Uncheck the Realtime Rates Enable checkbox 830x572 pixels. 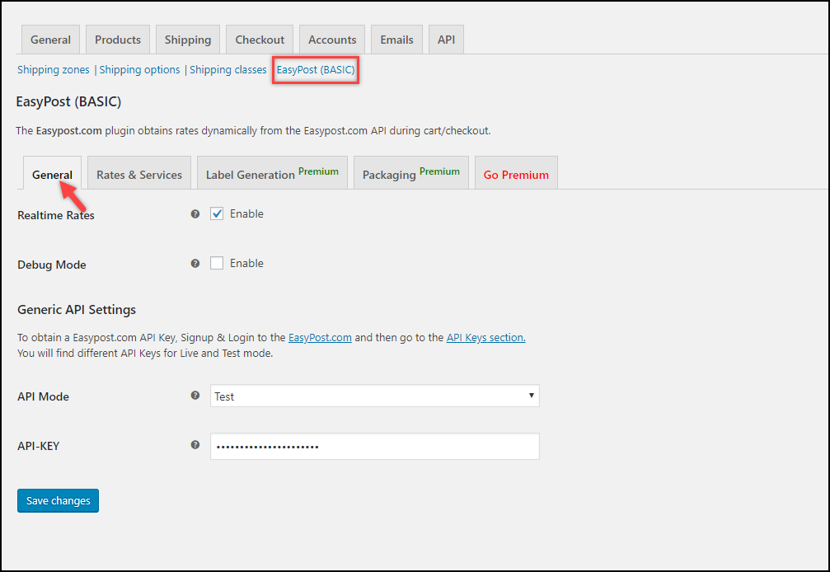pyautogui.click(x=217, y=213)
